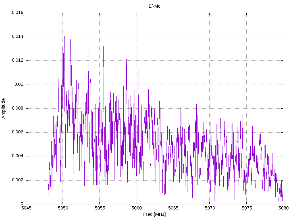Click y-axis tick label 0.002
The image size is (291, 218).
18,180
